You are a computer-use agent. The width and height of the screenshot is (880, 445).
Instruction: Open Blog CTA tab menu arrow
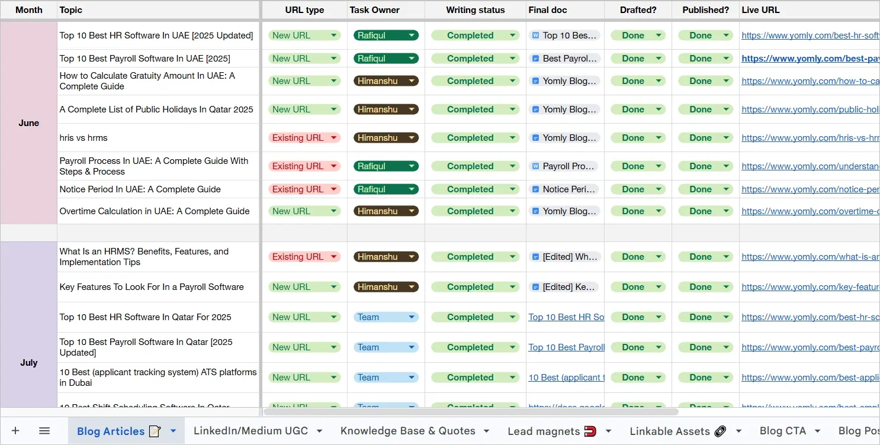[x=817, y=431]
